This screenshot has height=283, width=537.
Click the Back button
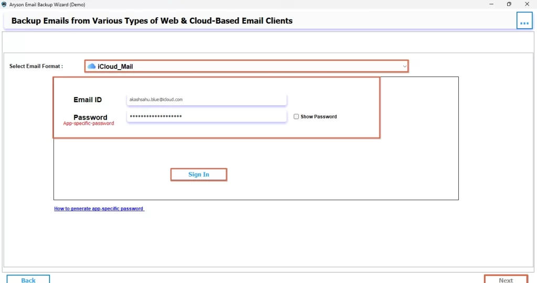click(x=28, y=279)
